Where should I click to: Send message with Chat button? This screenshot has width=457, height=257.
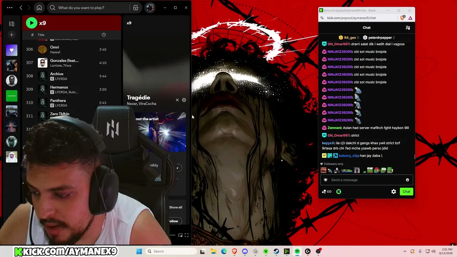pos(406,192)
